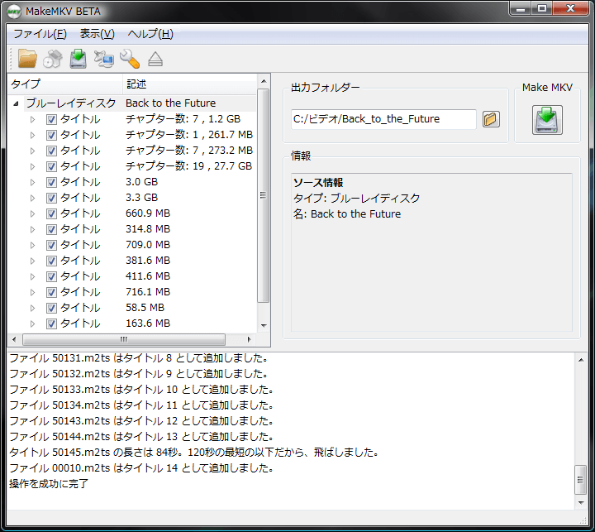Click the MakeMKV title bar app icon
Viewport: 595px width, 532px height.
tap(14, 12)
